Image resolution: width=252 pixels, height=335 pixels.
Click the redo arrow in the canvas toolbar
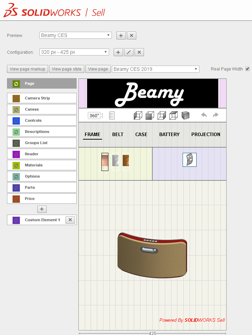coord(216,115)
